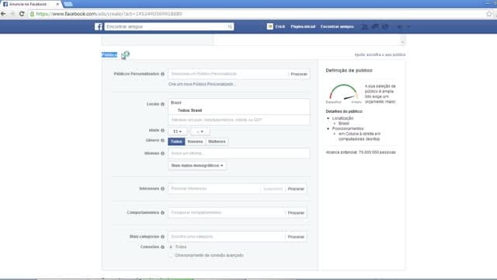
Task: Select Mulheres gender option
Action: (x=217, y=142)
